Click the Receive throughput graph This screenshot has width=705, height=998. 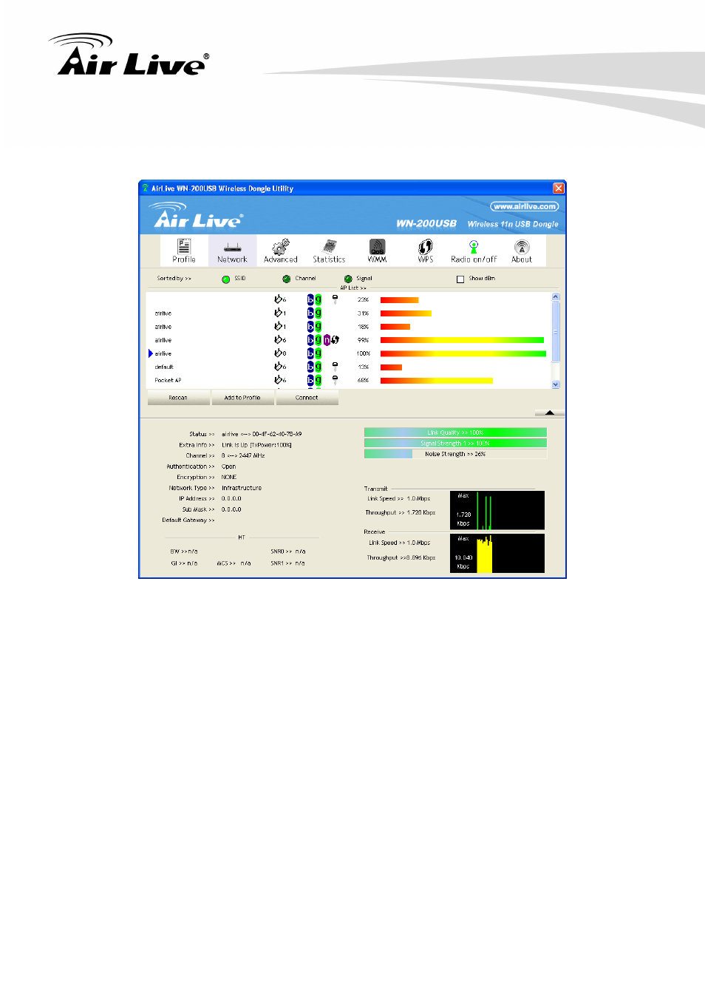coord(497,553)
